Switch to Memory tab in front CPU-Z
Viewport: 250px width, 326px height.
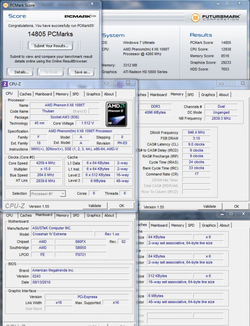tap(62, 94)
